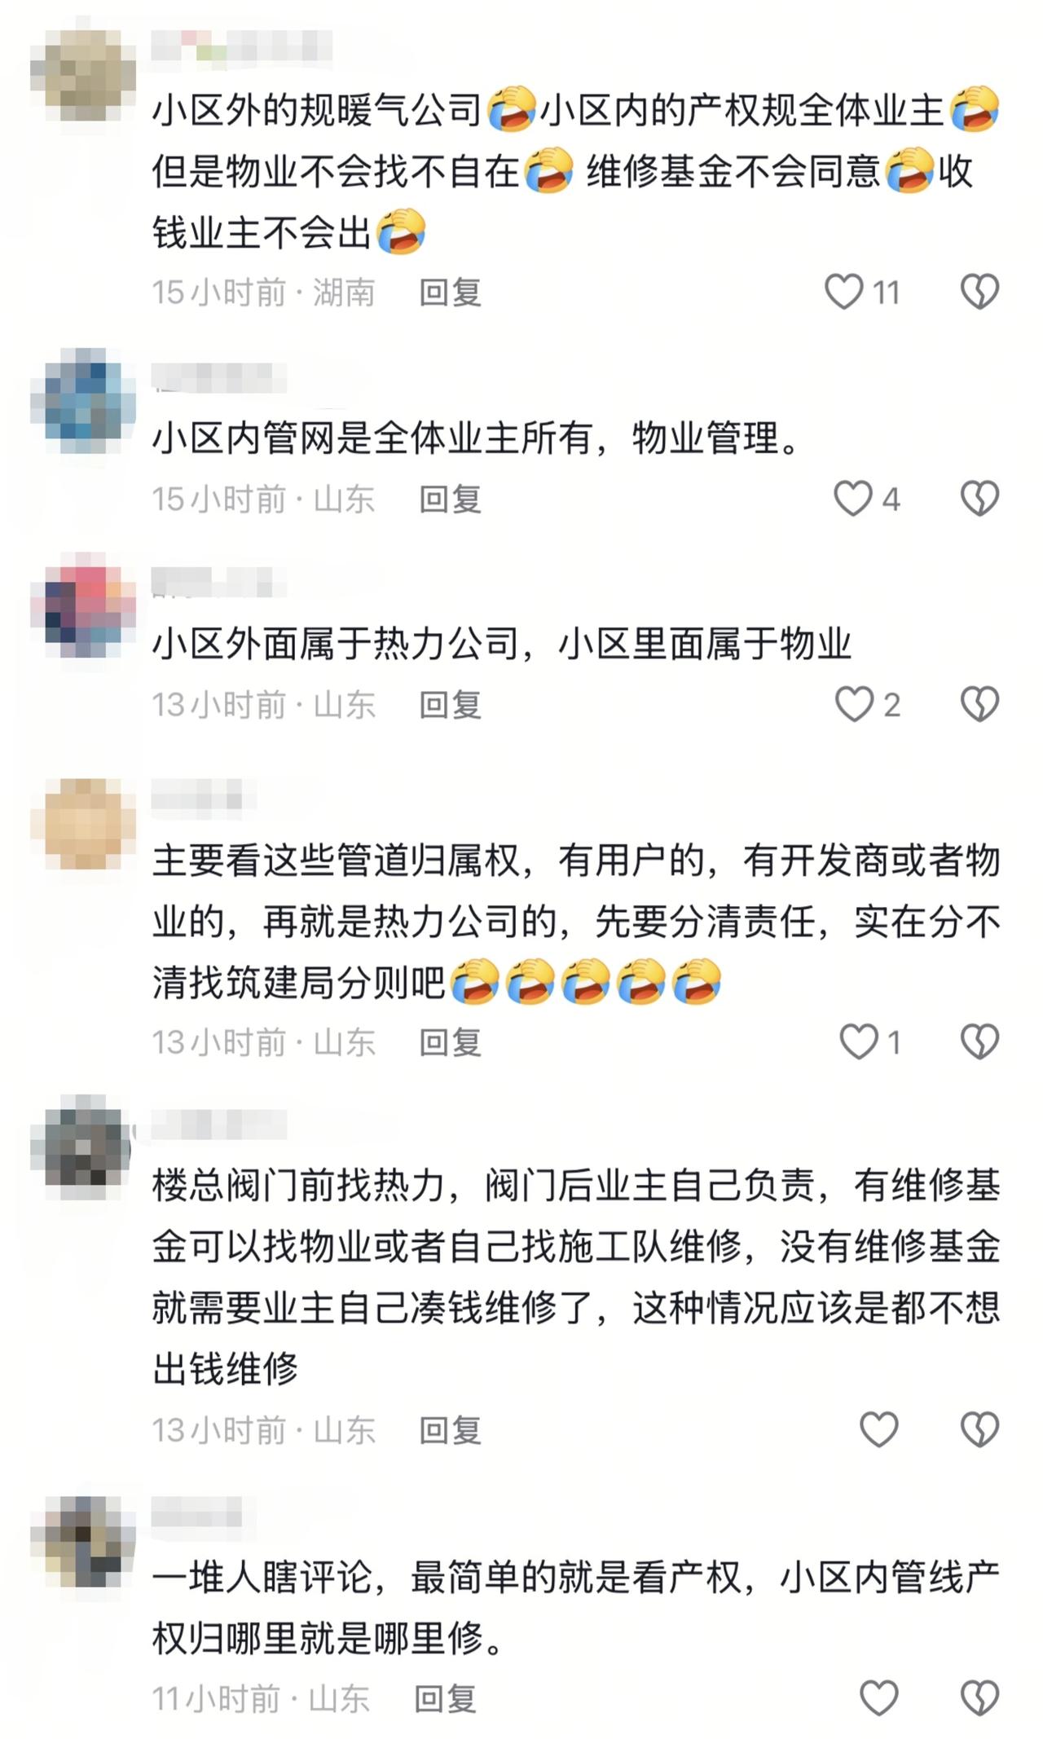
Task: Dislike the 楼总阀门前找热力 comment
Action: [x=979, y=1429]
